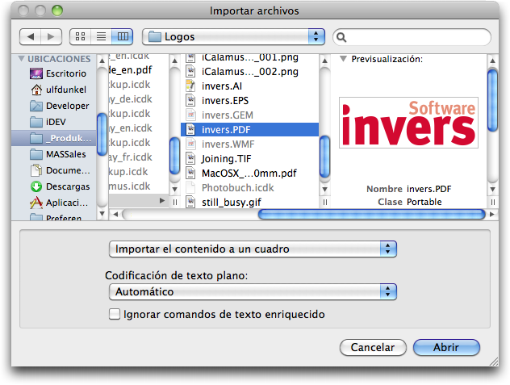This screenshot has height=385, width=510.
Task: Click the invers.AI file icon
Action: [190, 86]
